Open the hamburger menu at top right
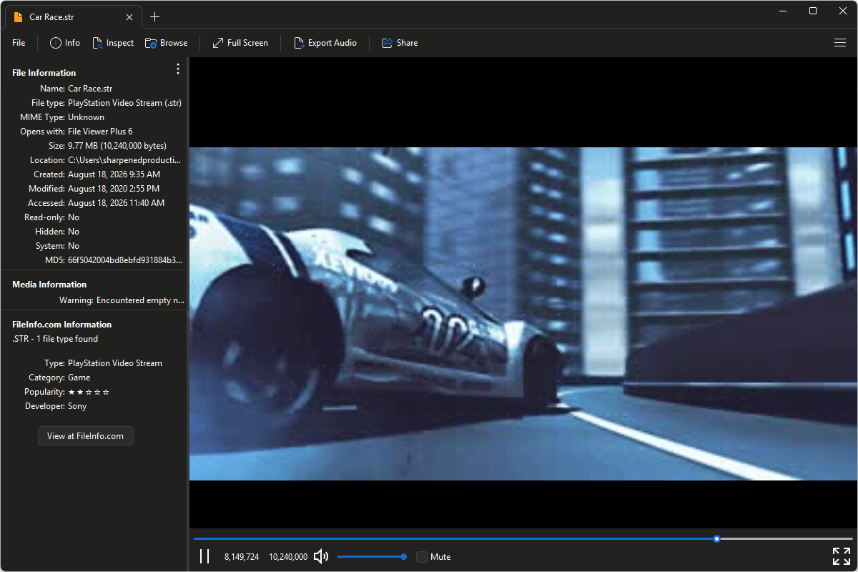Screen dimensions: 858x572 tap(840, 43)
